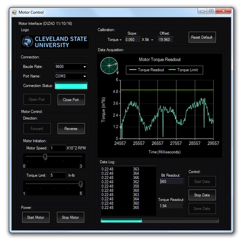Click the Start Motor button
Image resolution: width=241 pixels, height=240 pixels.
pyautogui.click(x=36, y=217)
